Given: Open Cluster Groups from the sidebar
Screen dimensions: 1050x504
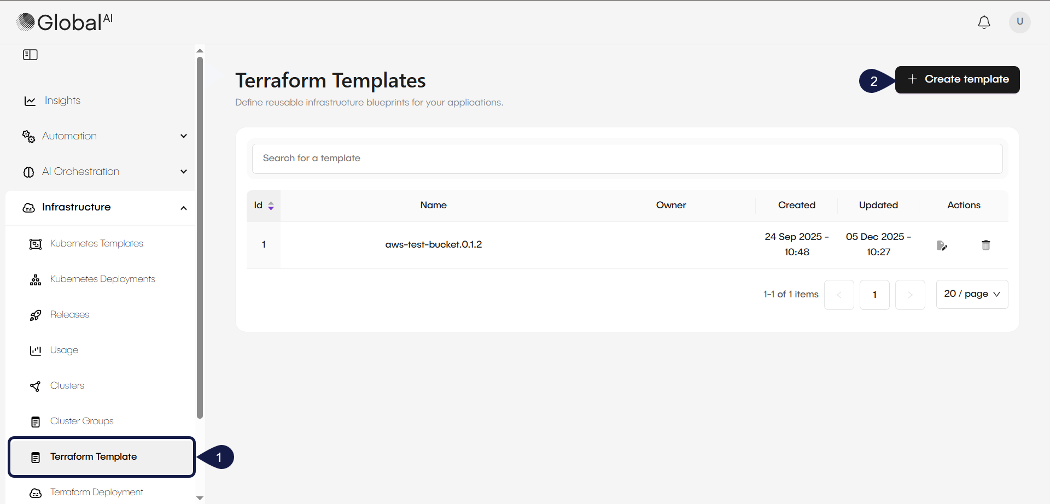Looking at the screenshot, I should 82,421.
